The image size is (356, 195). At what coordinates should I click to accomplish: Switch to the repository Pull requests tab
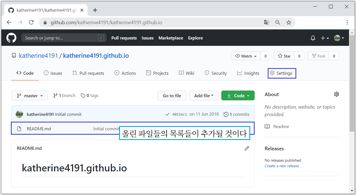click(88, 73)
